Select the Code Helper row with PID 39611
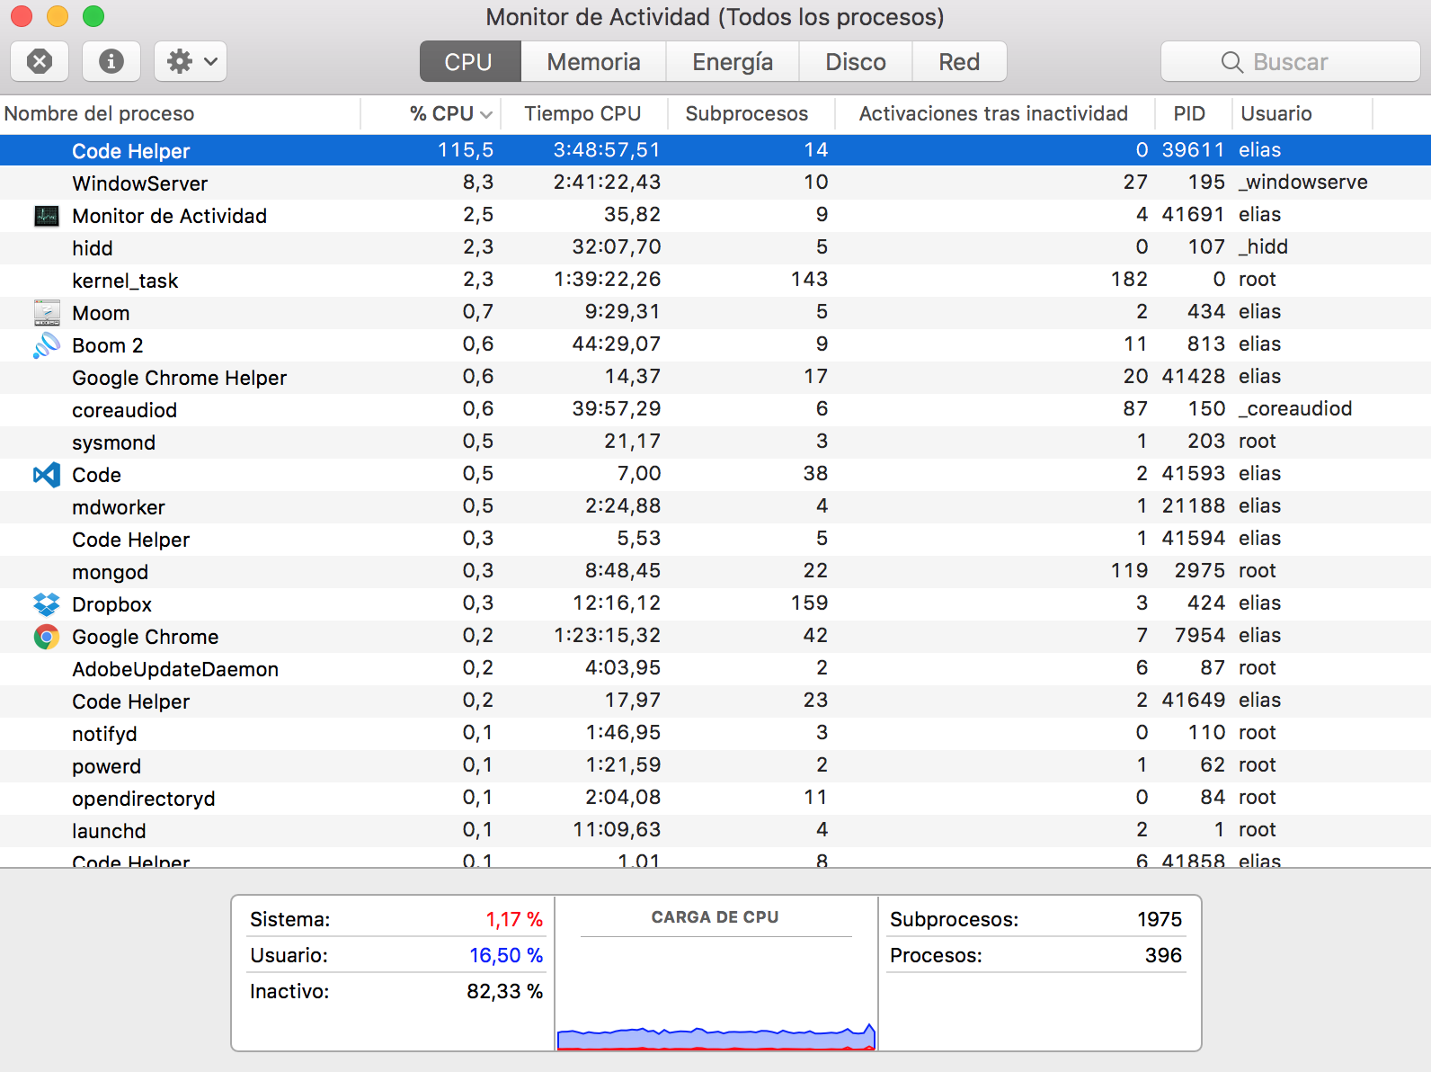This screenshot has height=1072, width=1431. click(x=715, y=150)
